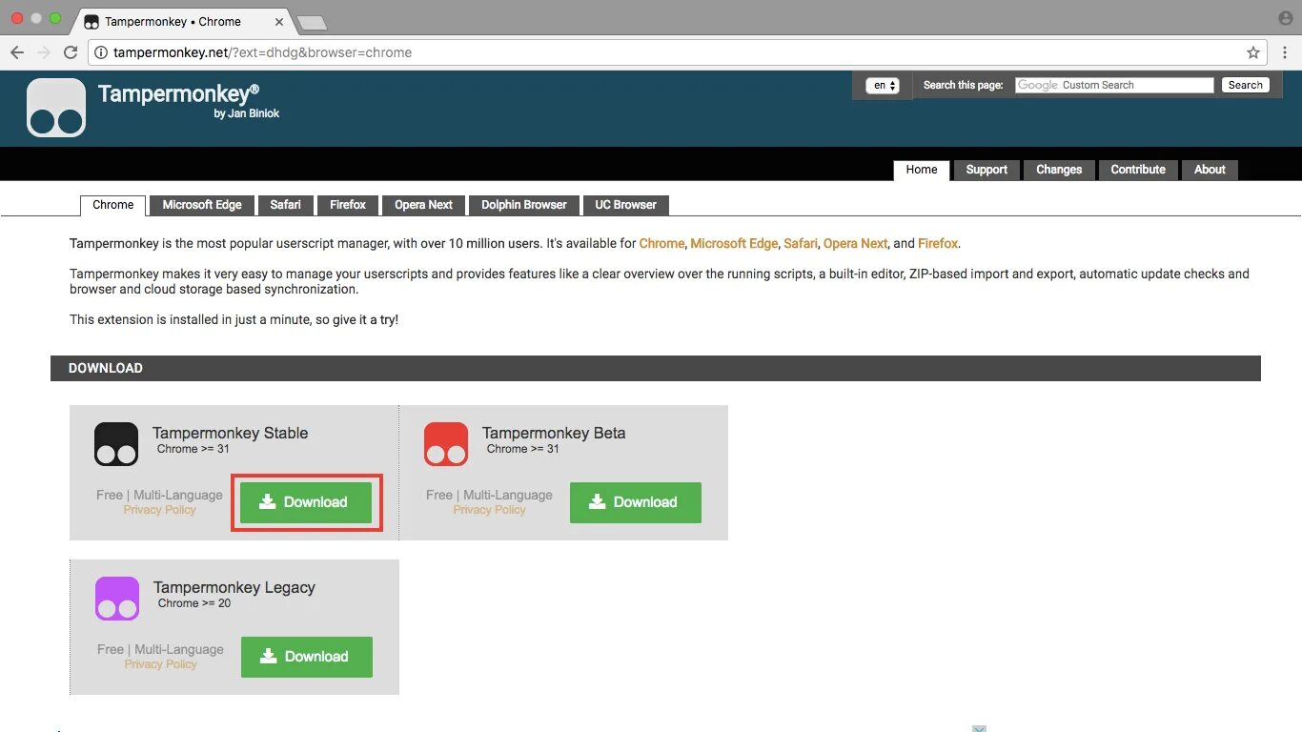The height and width of the screenshot is (732, 1302).
Task: Reload the page with the refresh icon
Action: [71, 52]
